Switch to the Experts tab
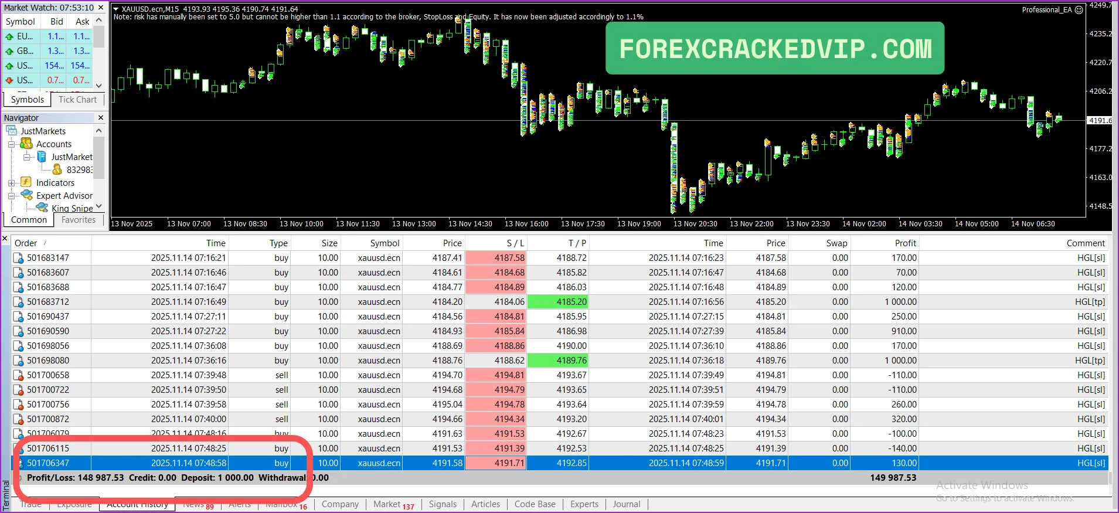The width and height of the screenshot is (1119, 513). [x=584, y=504]
